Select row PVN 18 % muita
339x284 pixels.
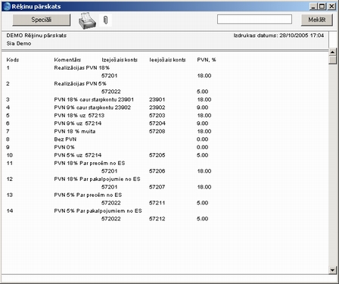coord(75,131)
